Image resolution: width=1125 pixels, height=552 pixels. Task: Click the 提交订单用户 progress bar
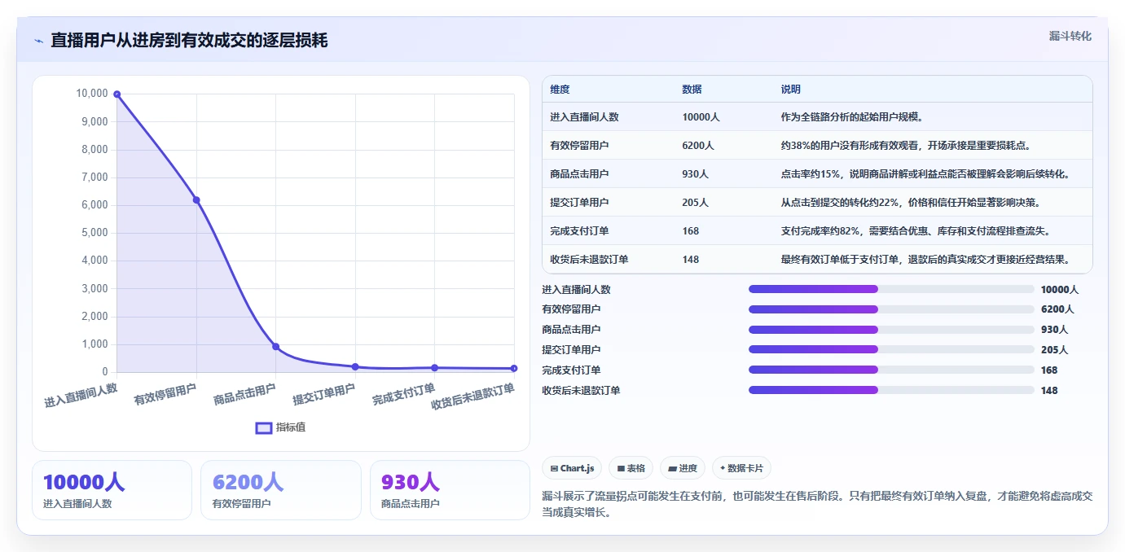891,349
